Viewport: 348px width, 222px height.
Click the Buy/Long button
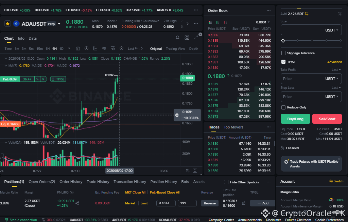pos(295,119)
